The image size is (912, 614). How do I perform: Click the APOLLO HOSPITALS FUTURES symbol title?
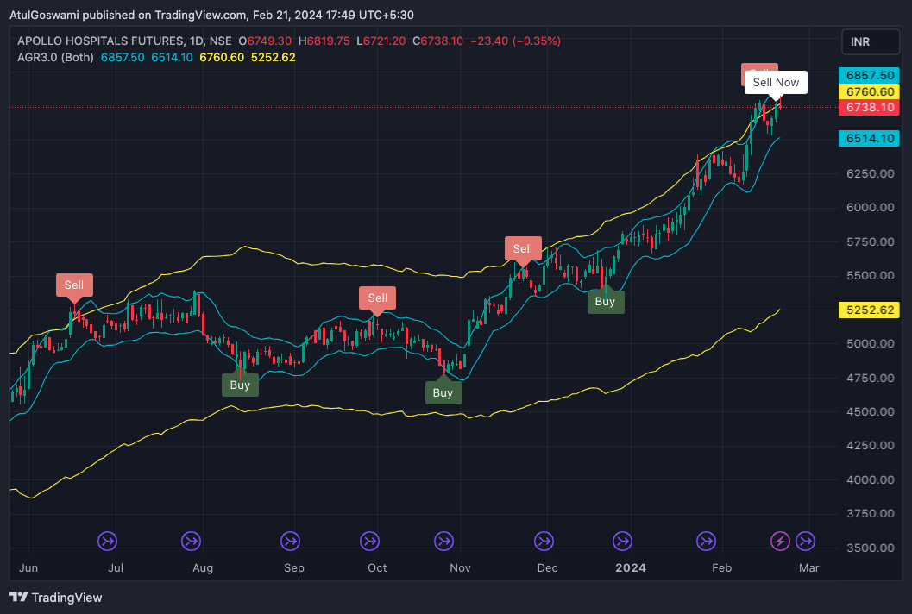click(x=100, y=41)
